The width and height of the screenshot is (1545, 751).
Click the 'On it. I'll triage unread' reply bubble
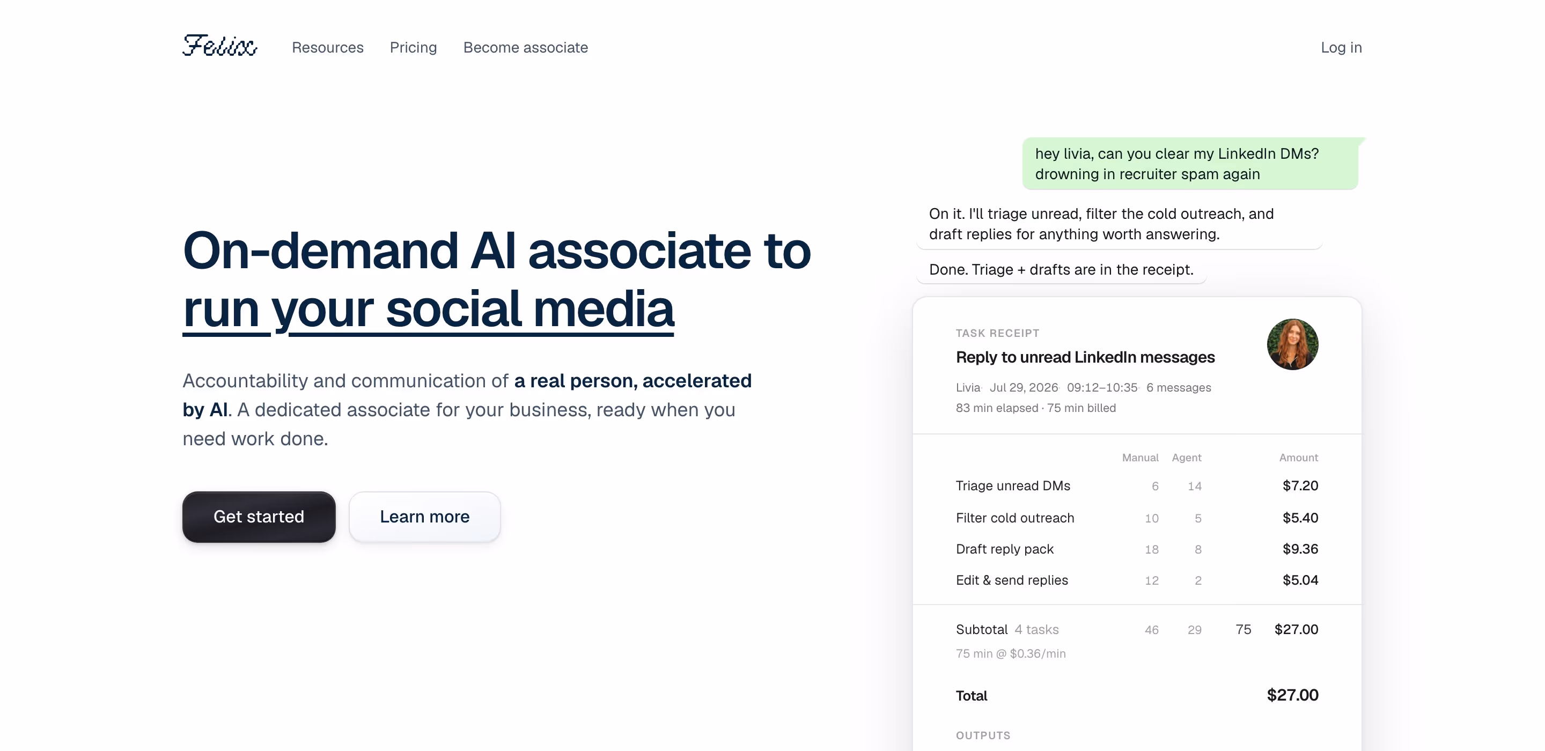1119,224
